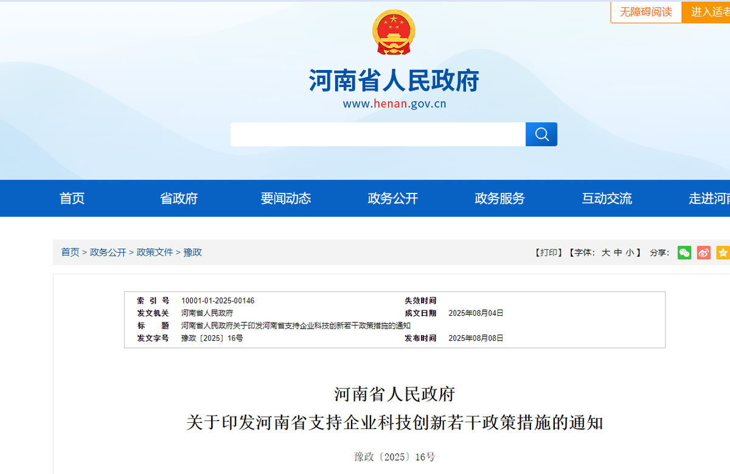Click the www.henan.gov.cn site address

394,103
